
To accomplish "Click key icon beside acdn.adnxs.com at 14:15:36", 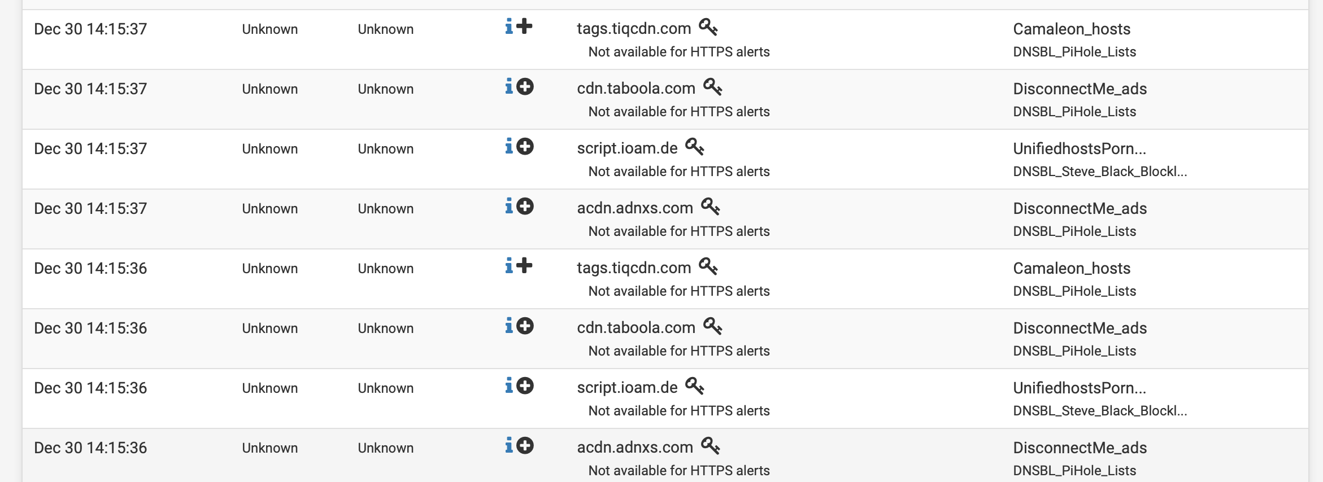I will (711, 446).
